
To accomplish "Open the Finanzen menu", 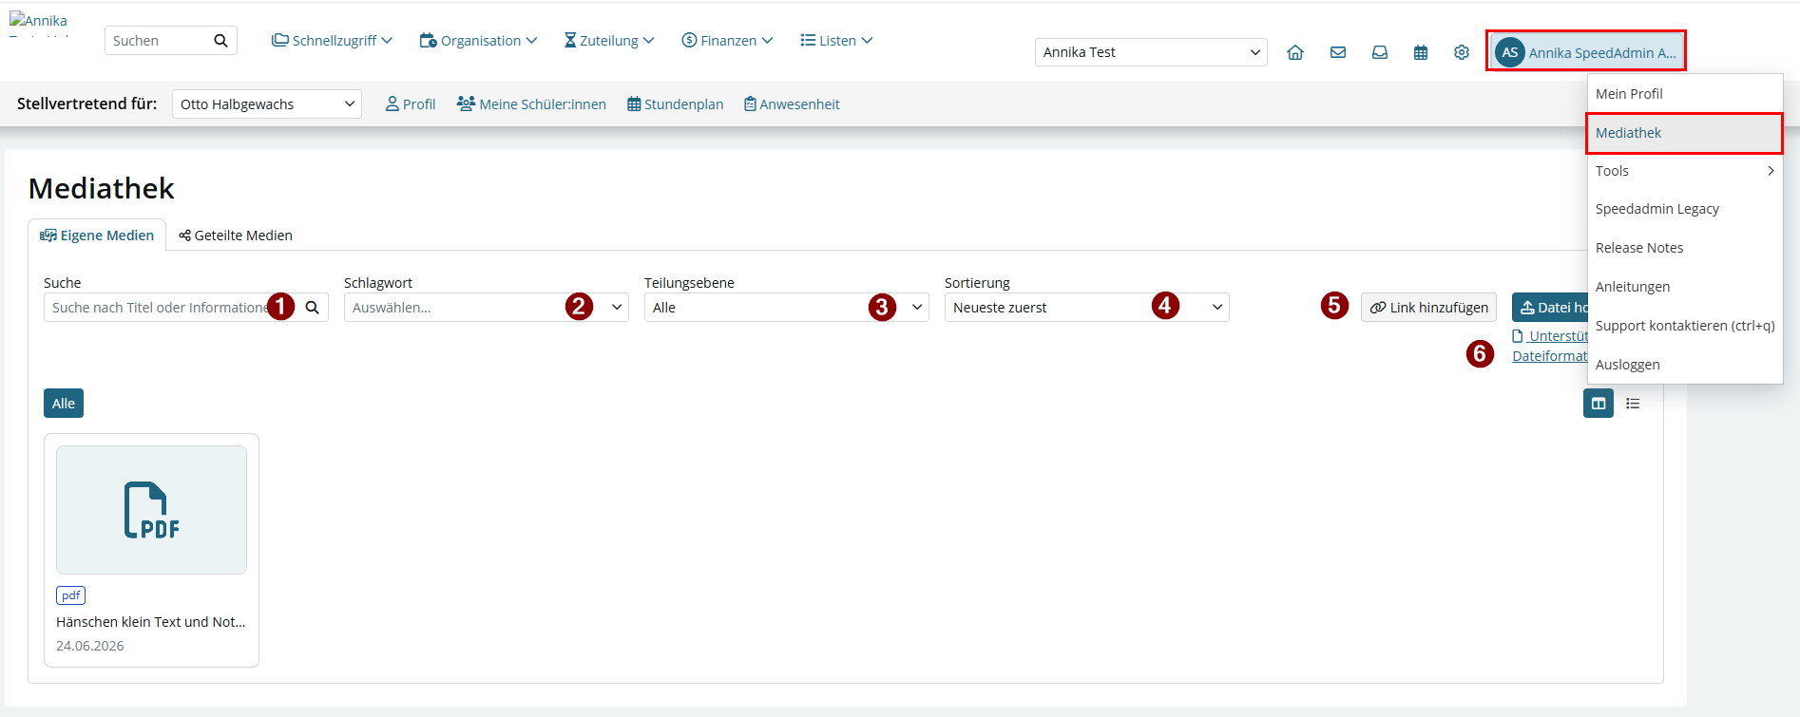I will click(727, 41).
